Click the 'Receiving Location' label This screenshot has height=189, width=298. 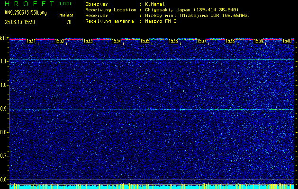pos(111,9)
